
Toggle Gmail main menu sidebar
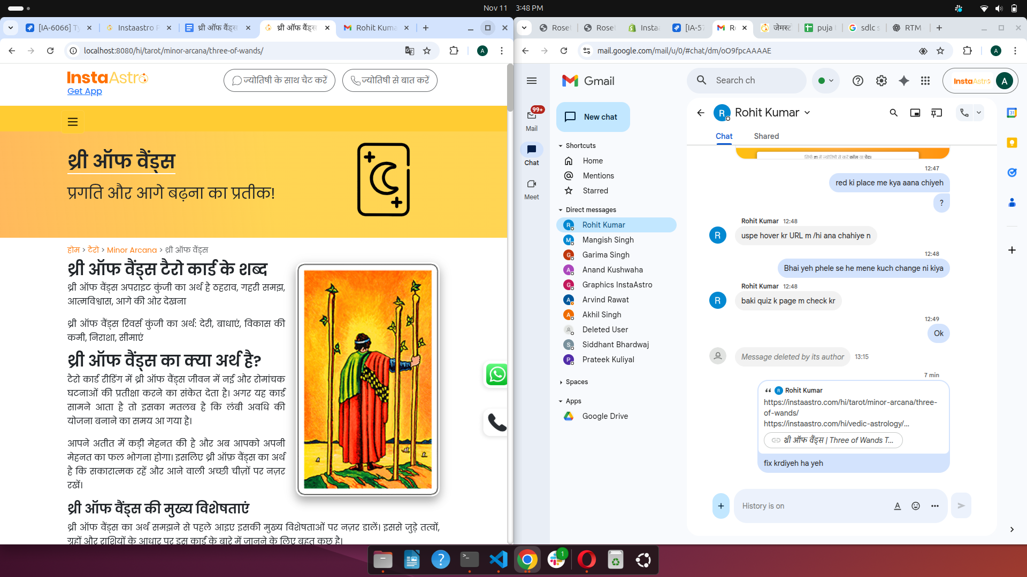click(531, 81)
